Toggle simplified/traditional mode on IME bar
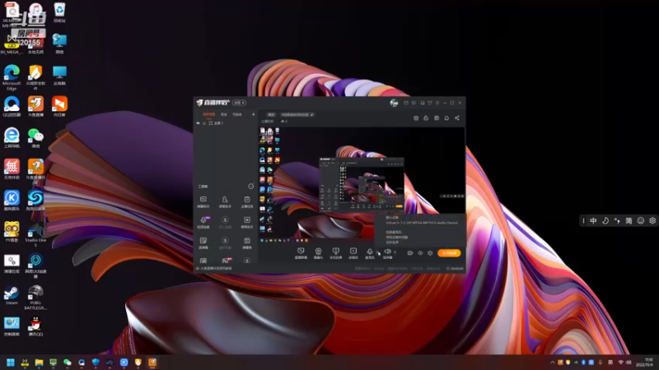Viewport: 659px width, 370px height. coord(629,220)
